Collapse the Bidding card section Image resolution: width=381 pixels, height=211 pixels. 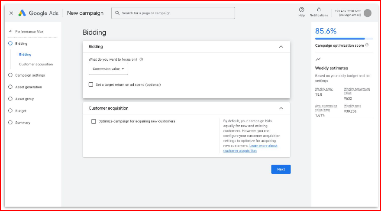[281, 47]
